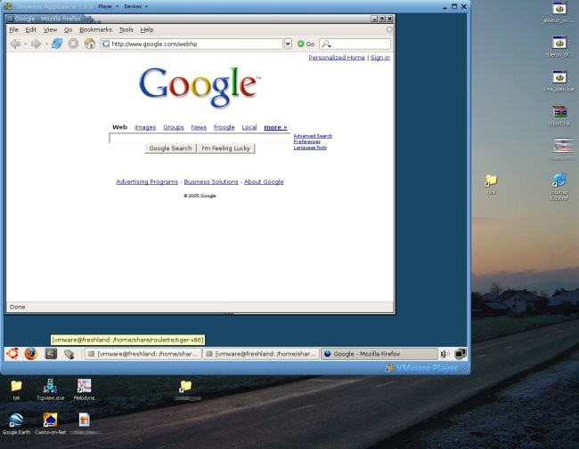This screenshot has width=579, height=449.
Task: Open the search engine selector magnifier
Action: pyautogui.click(x=326, y=44)
